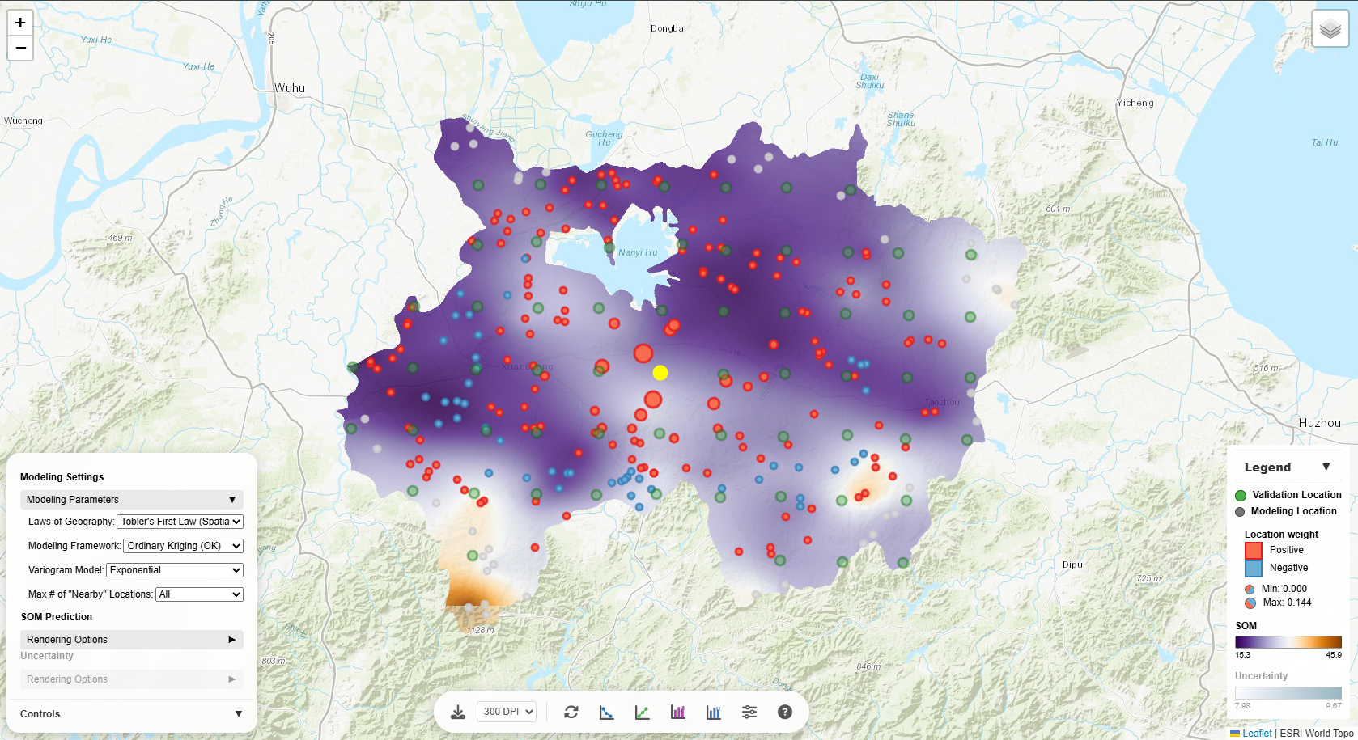Show the blue bar chart
1358x740 pixels.
pos(714,712)
